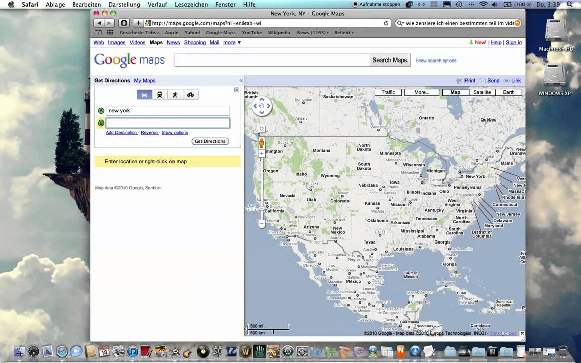Click the Safari forward button

point(109,23)
